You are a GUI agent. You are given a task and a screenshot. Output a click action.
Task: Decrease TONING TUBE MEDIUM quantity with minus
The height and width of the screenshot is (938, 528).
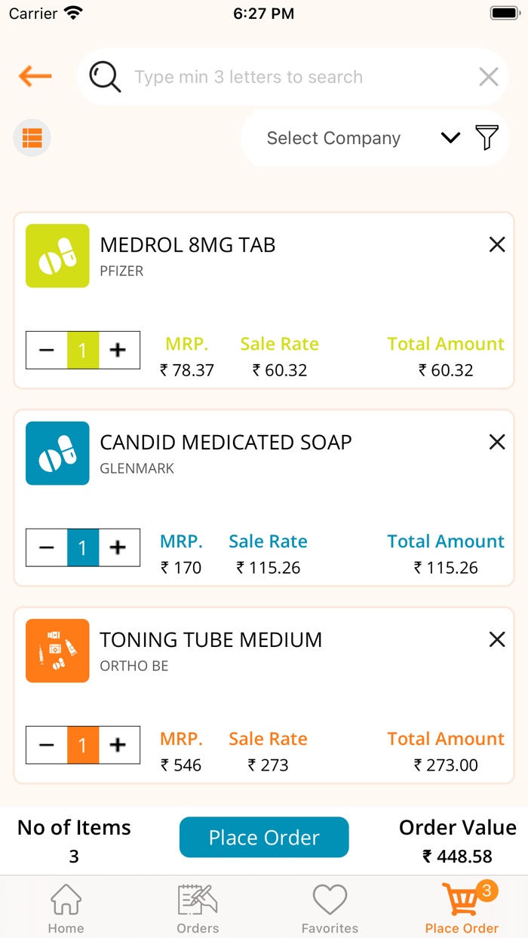(47, 745)
